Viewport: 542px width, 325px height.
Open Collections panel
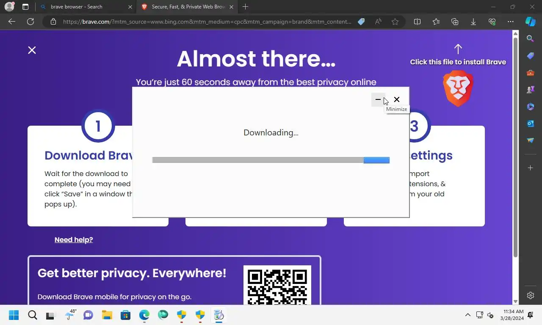click(x=455, y=22)
